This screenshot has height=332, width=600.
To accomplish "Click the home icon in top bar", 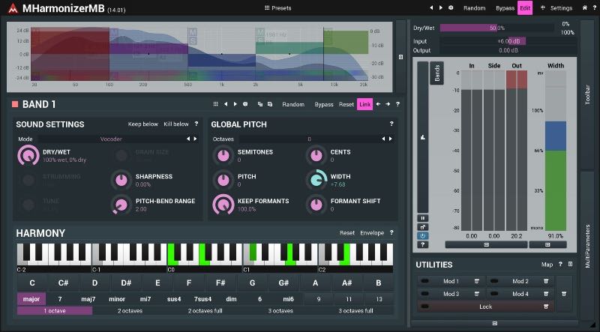I will pos(584,7).
